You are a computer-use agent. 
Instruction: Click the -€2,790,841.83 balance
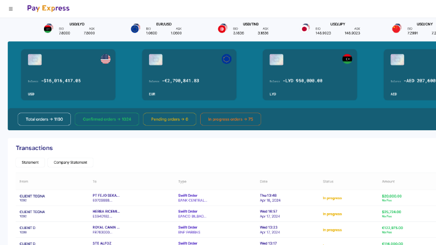[180, 81]
